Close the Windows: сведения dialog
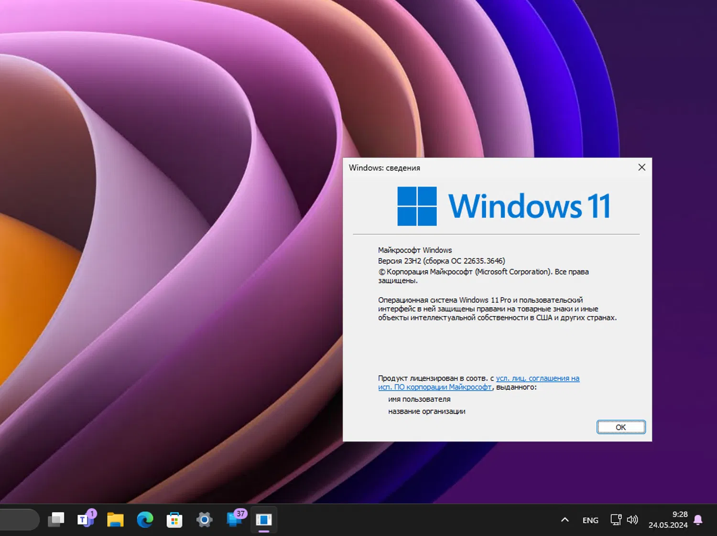 point(641,167)
